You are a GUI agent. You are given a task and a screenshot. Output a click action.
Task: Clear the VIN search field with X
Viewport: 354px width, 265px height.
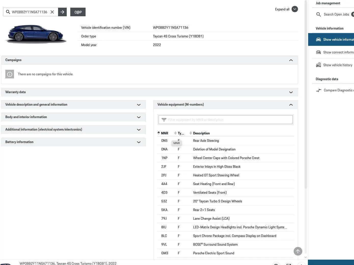point(52,12)
